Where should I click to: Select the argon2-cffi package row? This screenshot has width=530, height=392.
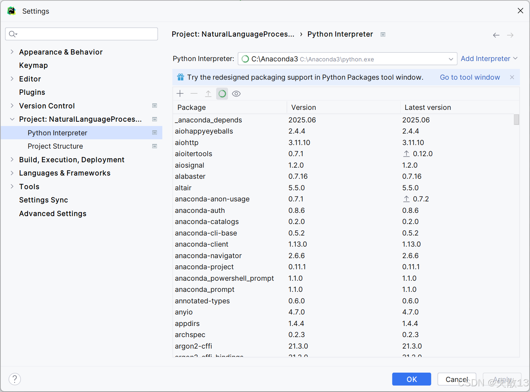click(343, 346)
